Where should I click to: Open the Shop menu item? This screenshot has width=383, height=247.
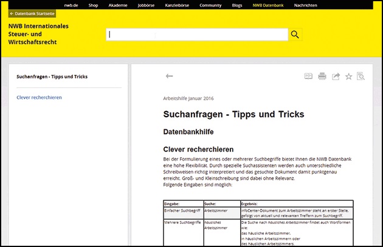point(93,5)
